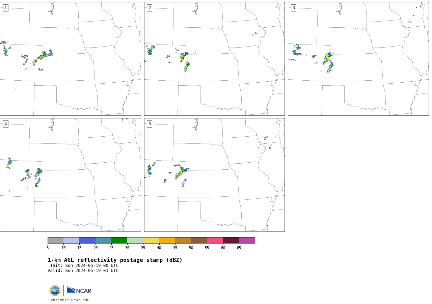Open ensemble member 2 reflectivity map

[x=214, y=59]
